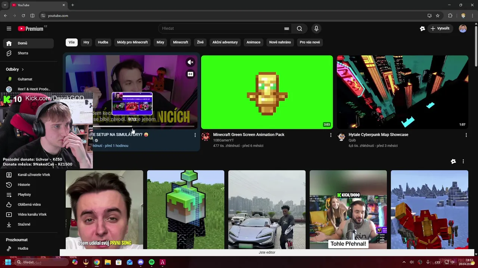Select the Hudba filter chip
Viewport: 478px width, 268px height.
pyautogui.click(x=103, y=42)
